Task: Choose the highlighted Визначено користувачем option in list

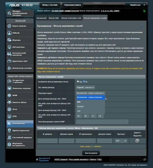Action: (x=91, y=97)
